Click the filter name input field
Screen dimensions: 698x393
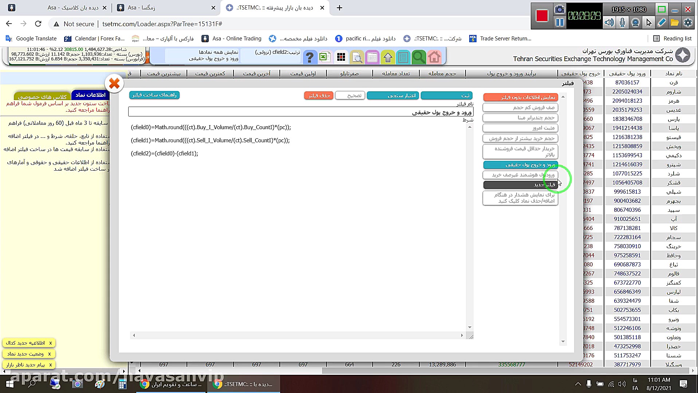[x=301, y=112]
